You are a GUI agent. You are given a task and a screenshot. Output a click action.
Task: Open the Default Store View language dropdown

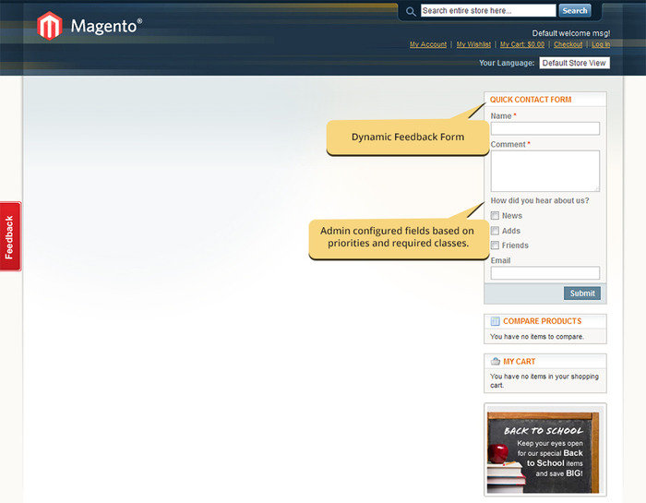point(574,63)
